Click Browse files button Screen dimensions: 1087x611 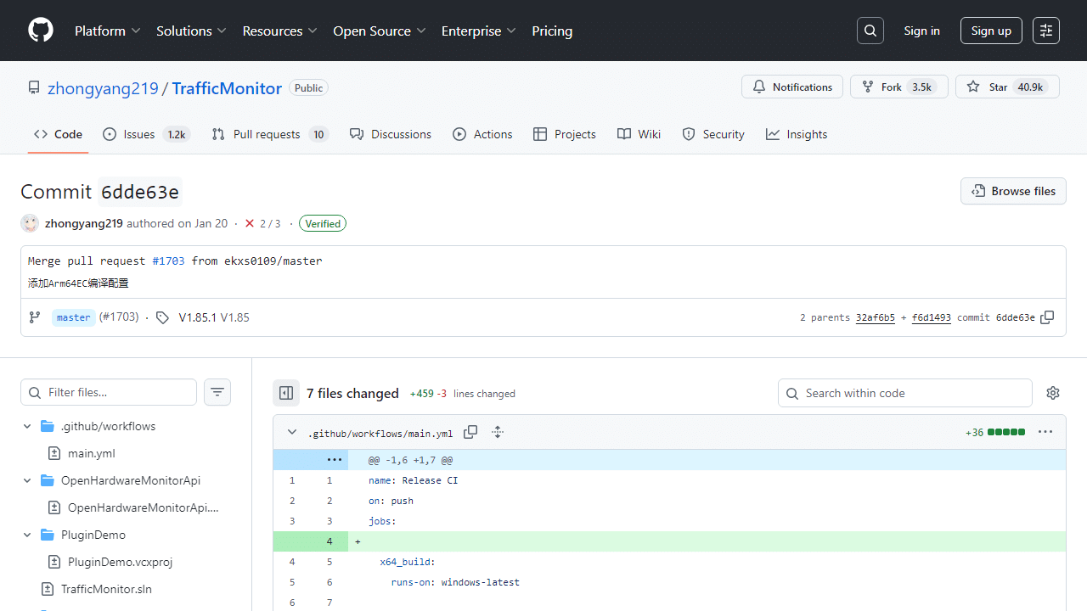(1013, 191)
